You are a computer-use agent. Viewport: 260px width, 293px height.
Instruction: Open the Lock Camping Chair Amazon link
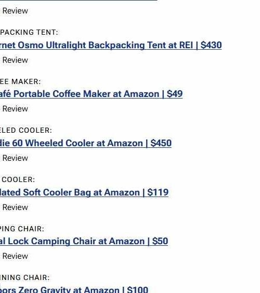tap(84, 241)
